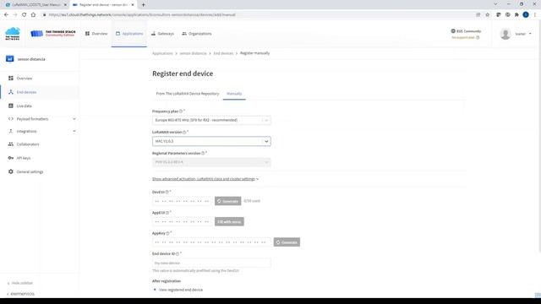Image resolution: width=541 pixels, height=304 pixels.
Task: Go to Applications breadcrumb link
Action: pos(162,53)
